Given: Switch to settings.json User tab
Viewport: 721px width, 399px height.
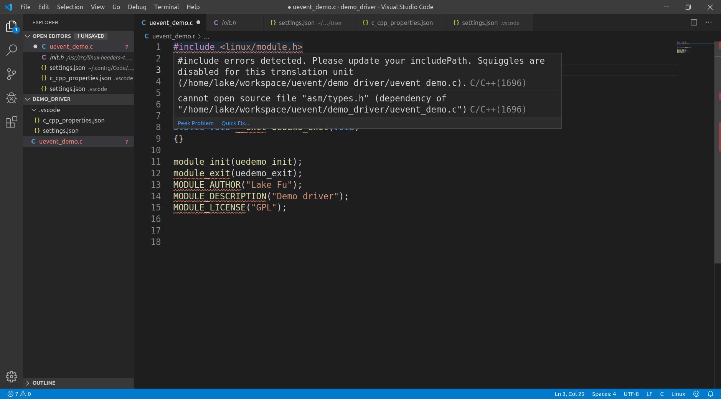Looking at the screenshot, I should click(310, 23).
